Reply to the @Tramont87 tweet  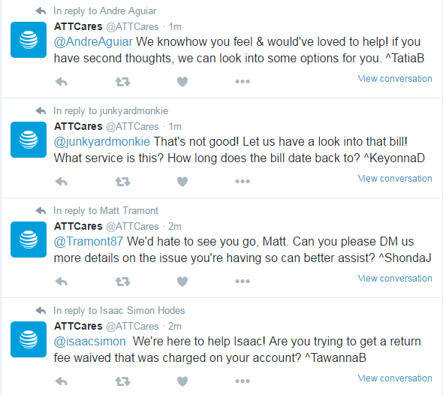[x=62, y=282]
